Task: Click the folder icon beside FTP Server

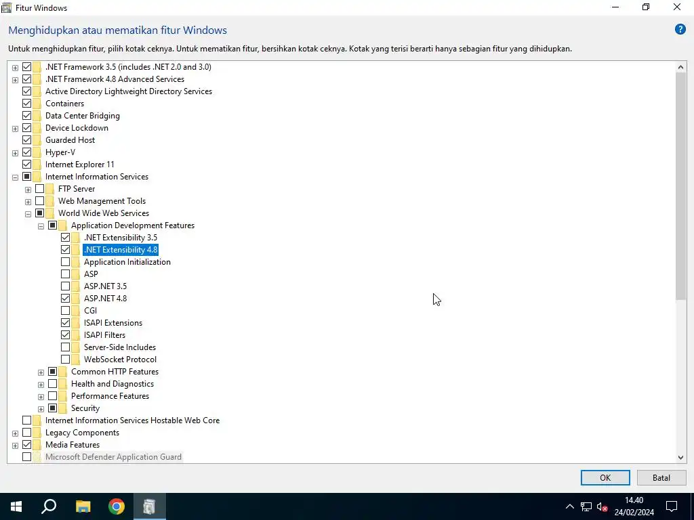Action: 49,189
